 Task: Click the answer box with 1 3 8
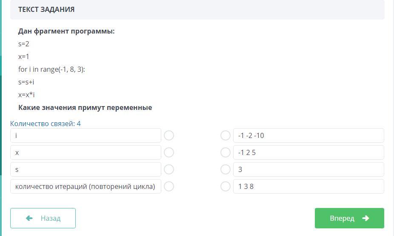point(308,186)
